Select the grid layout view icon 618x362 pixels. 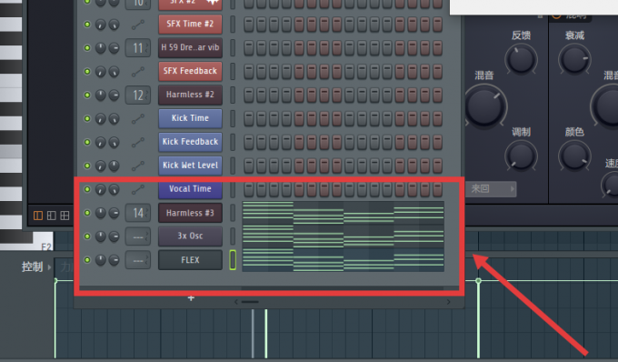click(x=65, y=216)
